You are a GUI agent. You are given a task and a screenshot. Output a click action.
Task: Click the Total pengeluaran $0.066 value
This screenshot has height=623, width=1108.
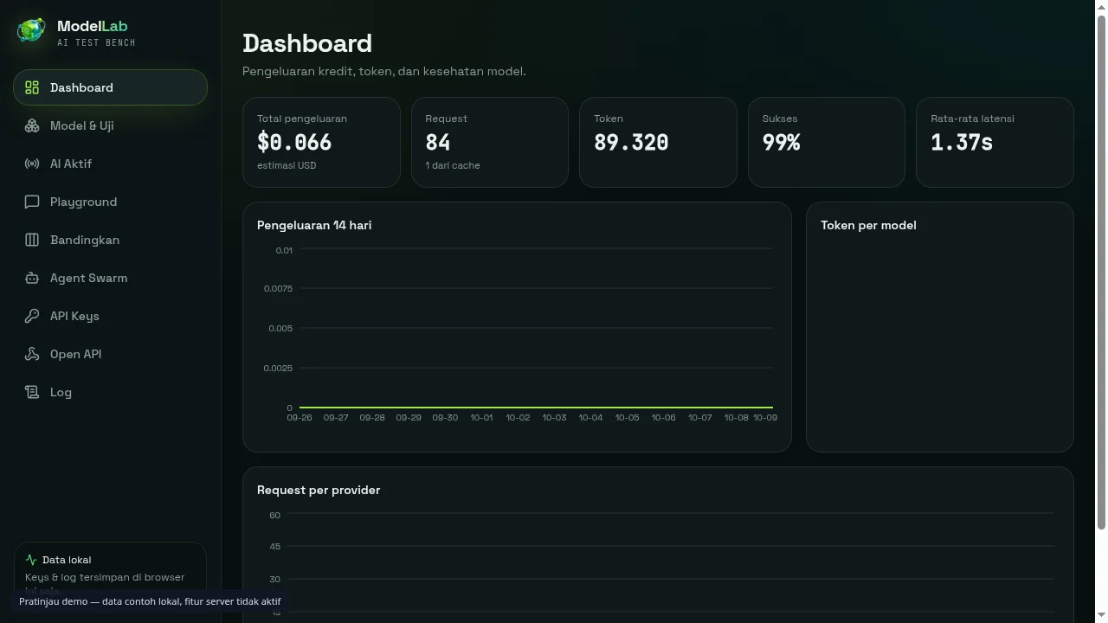[x=294, y=143]
